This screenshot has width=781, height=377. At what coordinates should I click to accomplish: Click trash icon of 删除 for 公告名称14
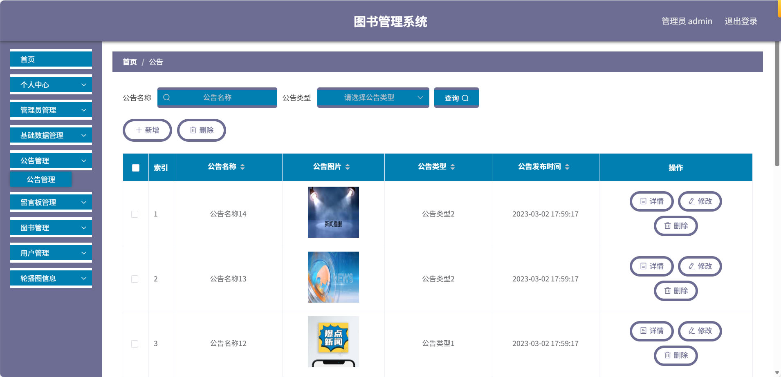pos(667,225)
